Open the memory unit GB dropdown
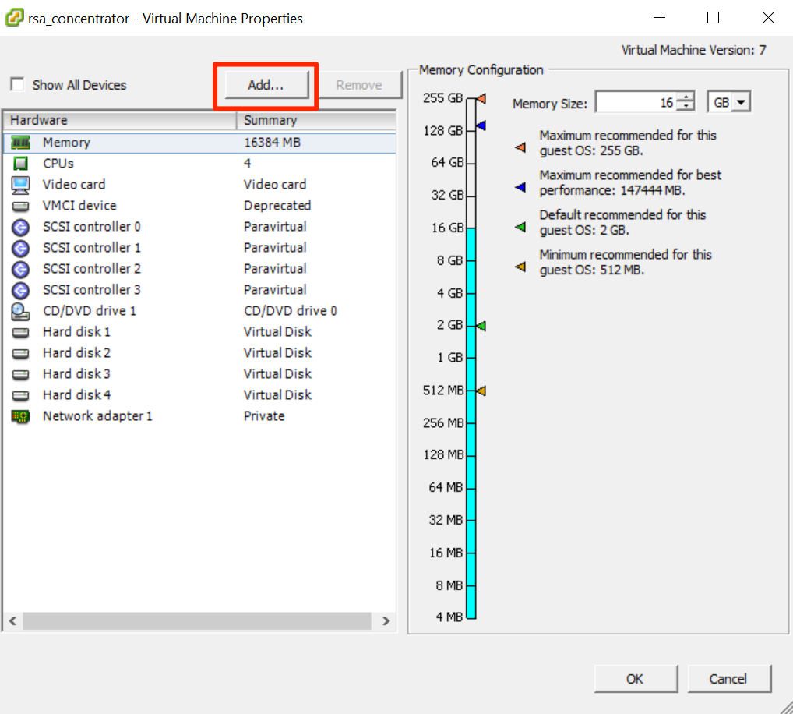The width and height of the screenshot is (793, 714). click(739, 102)
